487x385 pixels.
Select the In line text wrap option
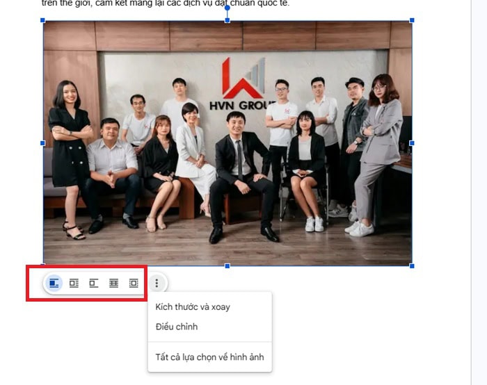pos(54,283)
